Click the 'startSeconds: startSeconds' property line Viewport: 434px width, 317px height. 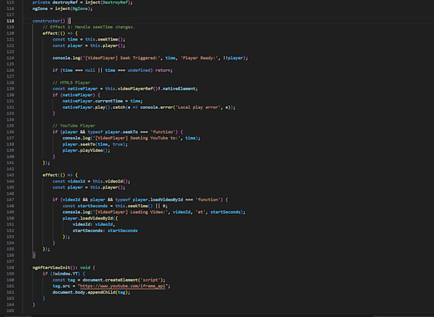click(x=105, y=230)
